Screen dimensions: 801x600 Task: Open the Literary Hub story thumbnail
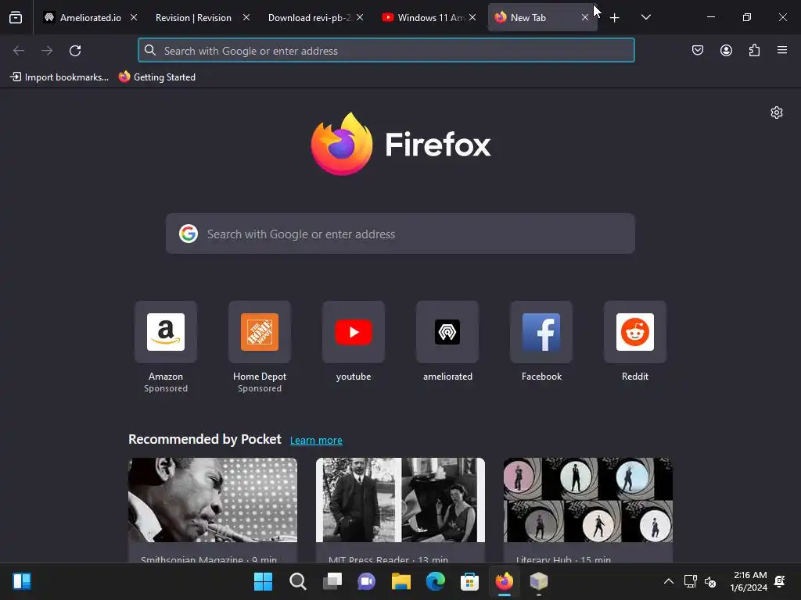click(x=588, y=500)
